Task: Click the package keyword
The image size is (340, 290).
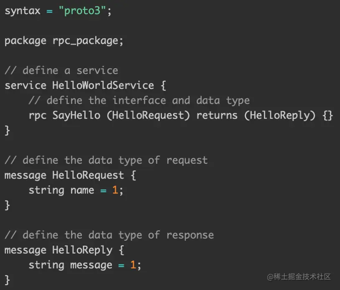Action: click(x=25, y=41)
